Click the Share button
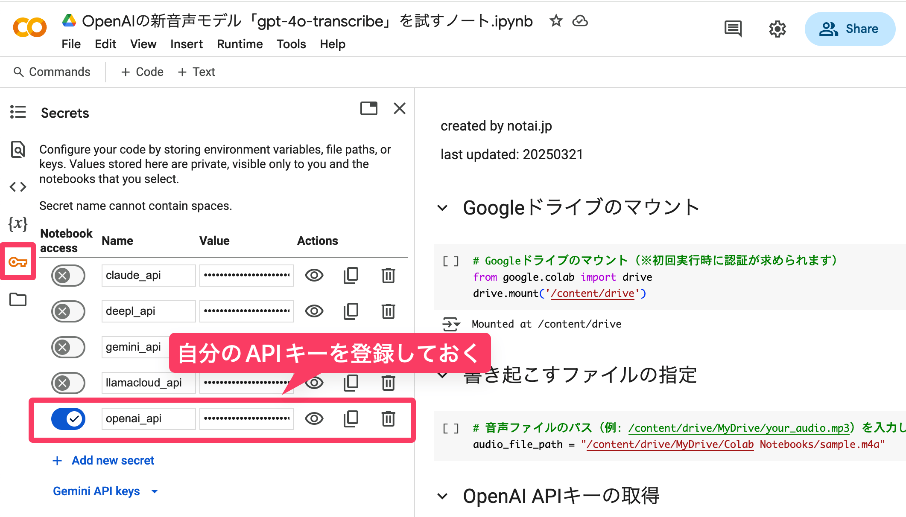The width and height of the screenshot is (906, 517). tap(850, 29)
